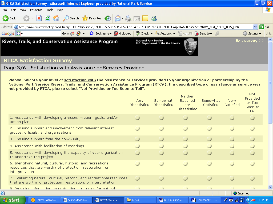This screenshot has width=273, height=204.
Task: Open the Back button history dropdown arrow
Action: (19, 18)
